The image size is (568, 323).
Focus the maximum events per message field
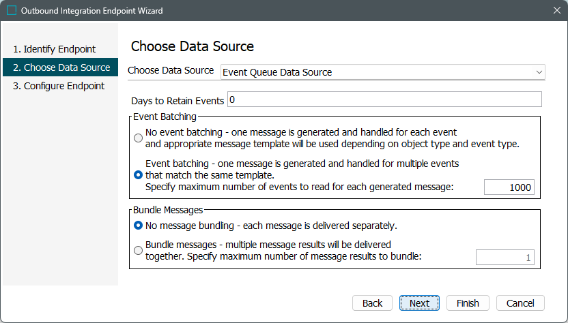[x=509, y=187]
